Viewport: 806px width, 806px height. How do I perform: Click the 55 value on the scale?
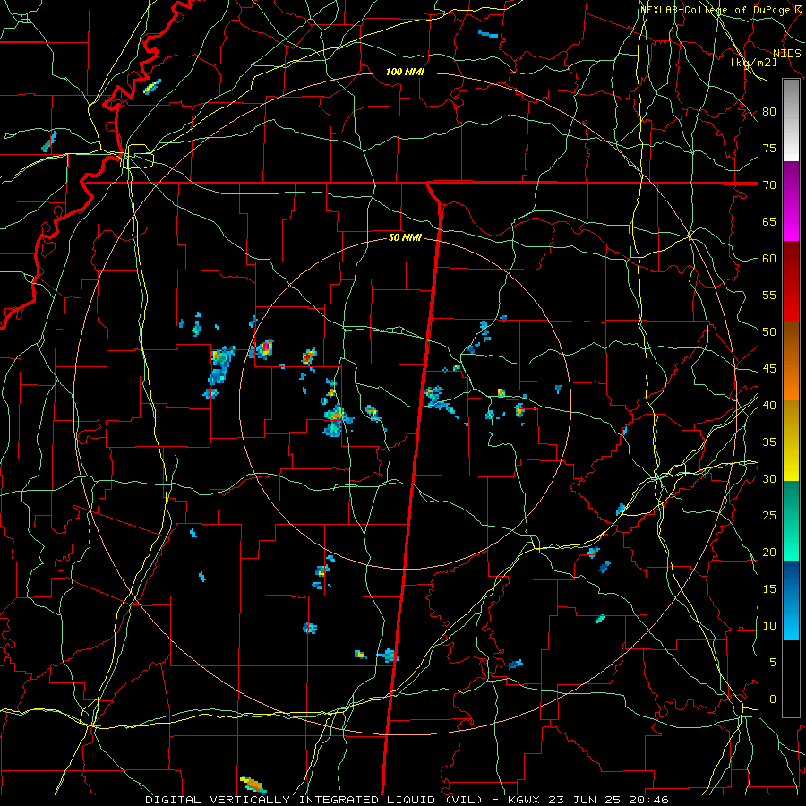point(769,295)
